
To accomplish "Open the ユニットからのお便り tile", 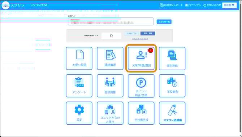I will point(110,113).
